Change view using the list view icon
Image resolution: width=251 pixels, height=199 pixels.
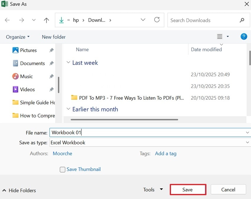(x=220, y=37)
